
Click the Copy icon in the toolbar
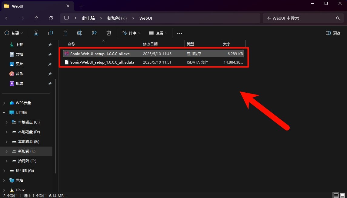[x=50, y=33]
